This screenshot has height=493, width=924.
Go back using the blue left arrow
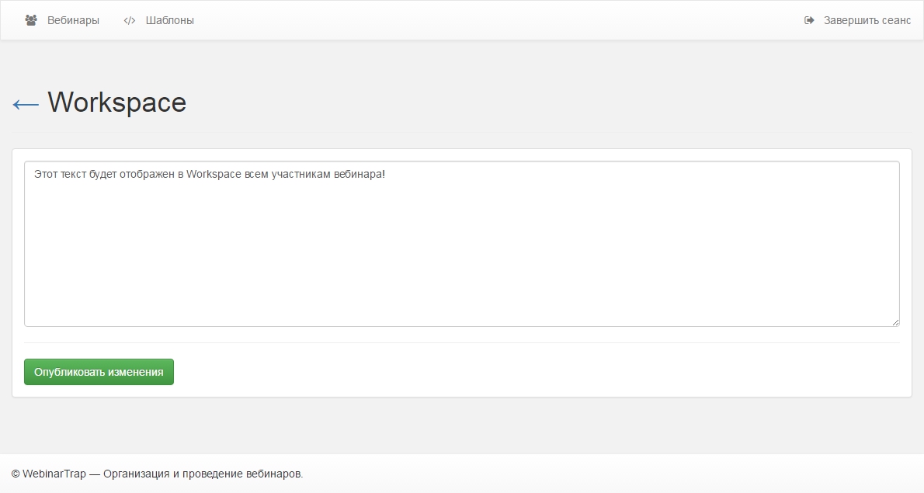(26, 104)
